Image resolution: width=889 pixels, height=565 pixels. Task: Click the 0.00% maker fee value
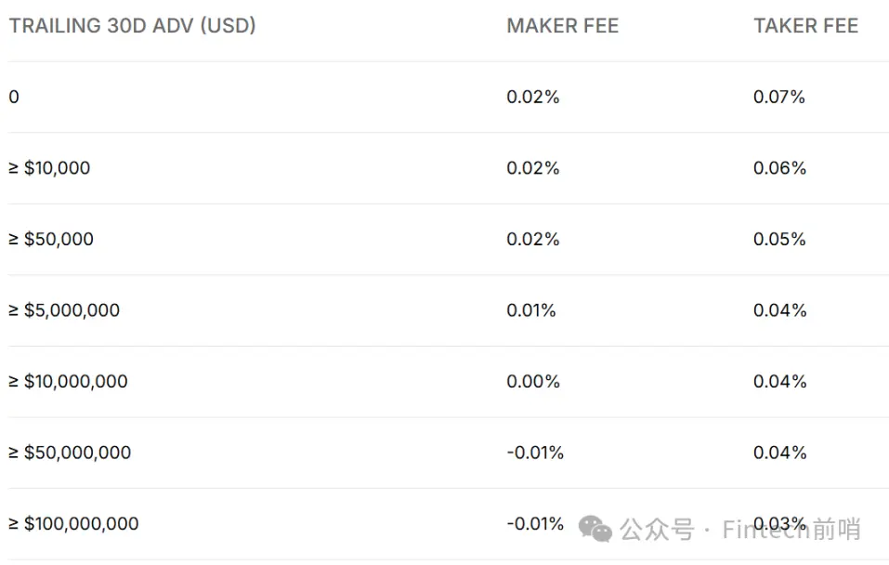point(533,381)
